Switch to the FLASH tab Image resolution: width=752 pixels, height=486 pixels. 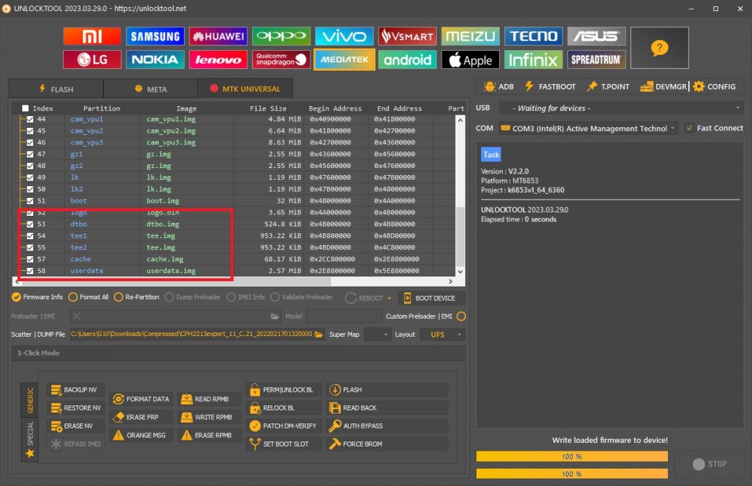[x=56, y=89]
